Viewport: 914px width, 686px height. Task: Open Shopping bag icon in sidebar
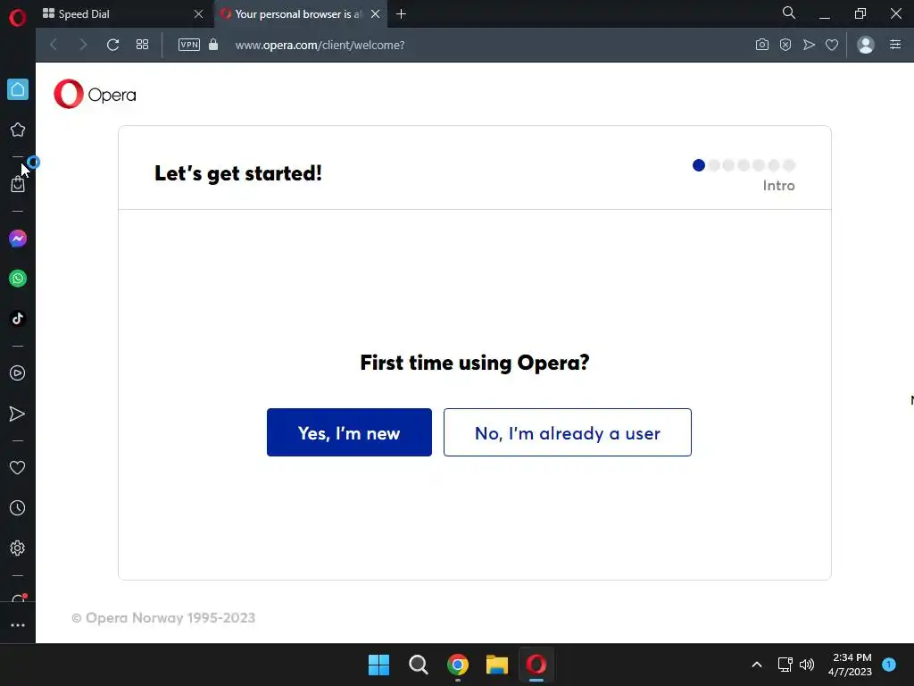point(18,184)
